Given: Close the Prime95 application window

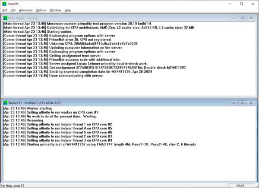Looking at the screenshot, I should (253, 3).
